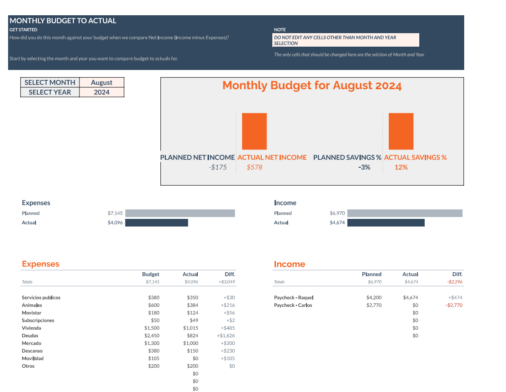Click the Actual expenses dark bar
The height and width of the screenshot is (392, 506).
(x=156, y=222)
